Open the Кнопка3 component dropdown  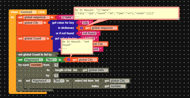28,12
